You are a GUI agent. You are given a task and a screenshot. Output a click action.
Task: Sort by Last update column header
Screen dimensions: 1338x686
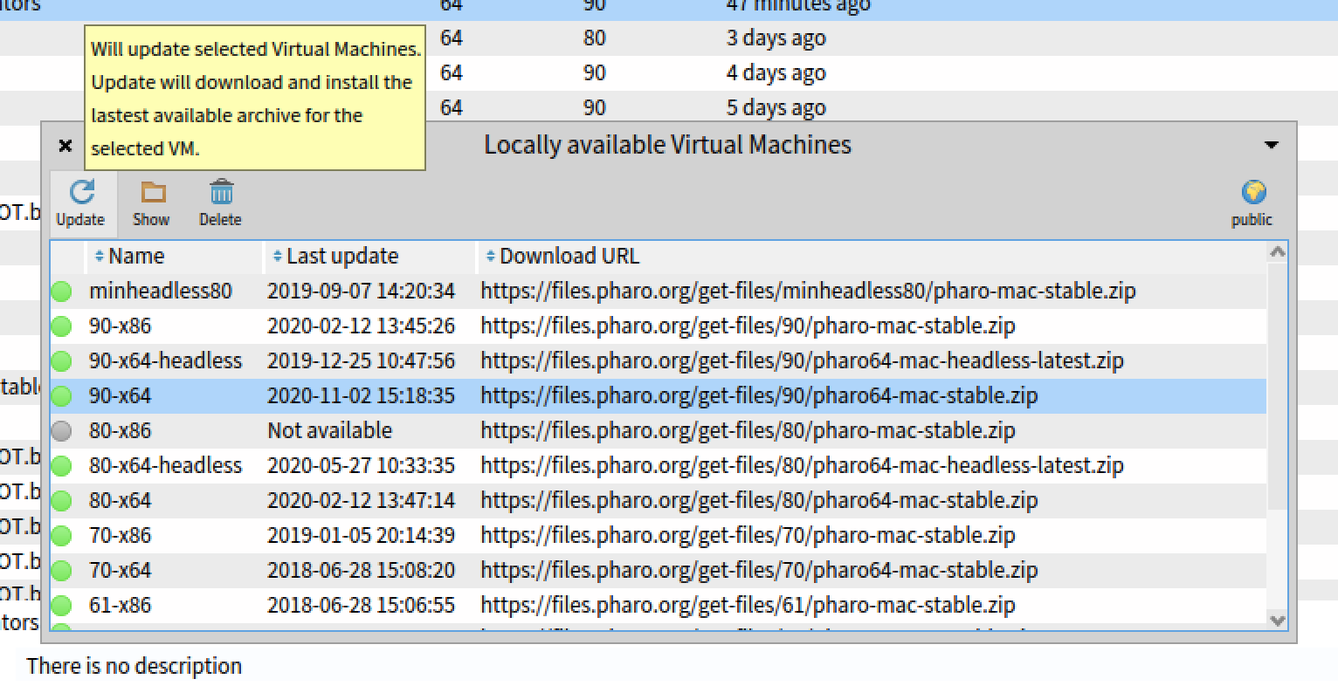coord(341,257)
